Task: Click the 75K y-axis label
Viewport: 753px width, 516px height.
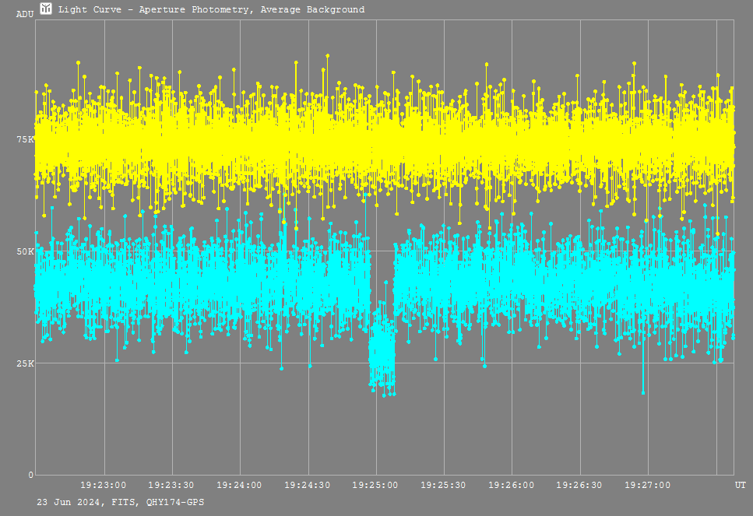Action: click(26, 139)
